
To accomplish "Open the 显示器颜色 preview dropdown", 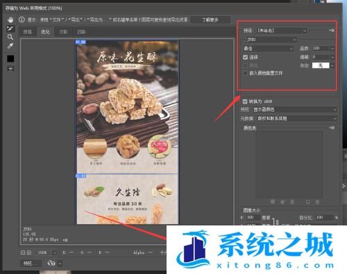I will [x=295, y=110].
